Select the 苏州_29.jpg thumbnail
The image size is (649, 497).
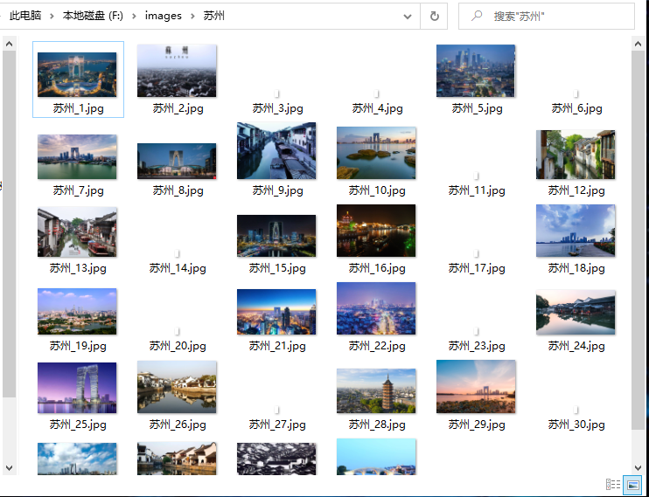pyautogui.click(x=476, y=387)
